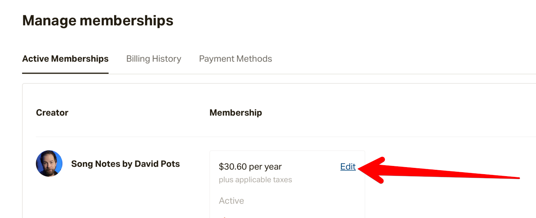Click the Membership column header
The height and width of the screenshot is (218, 536).
point(236,113)
